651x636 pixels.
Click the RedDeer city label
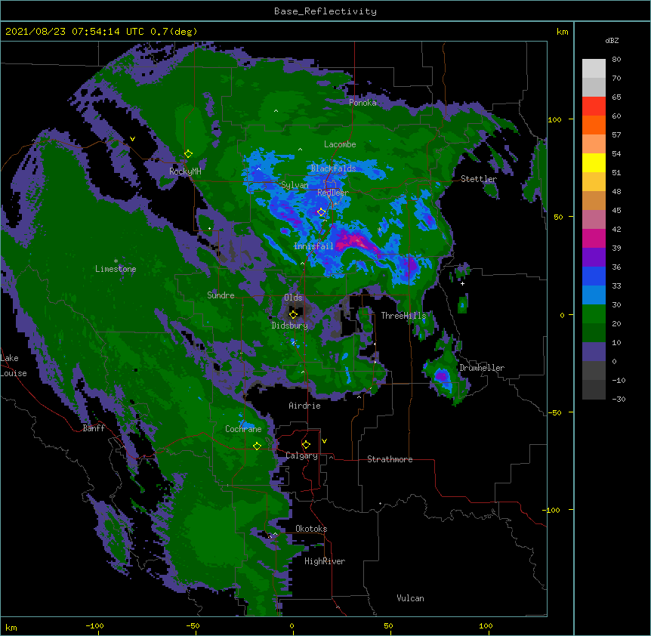pos(333,193)
